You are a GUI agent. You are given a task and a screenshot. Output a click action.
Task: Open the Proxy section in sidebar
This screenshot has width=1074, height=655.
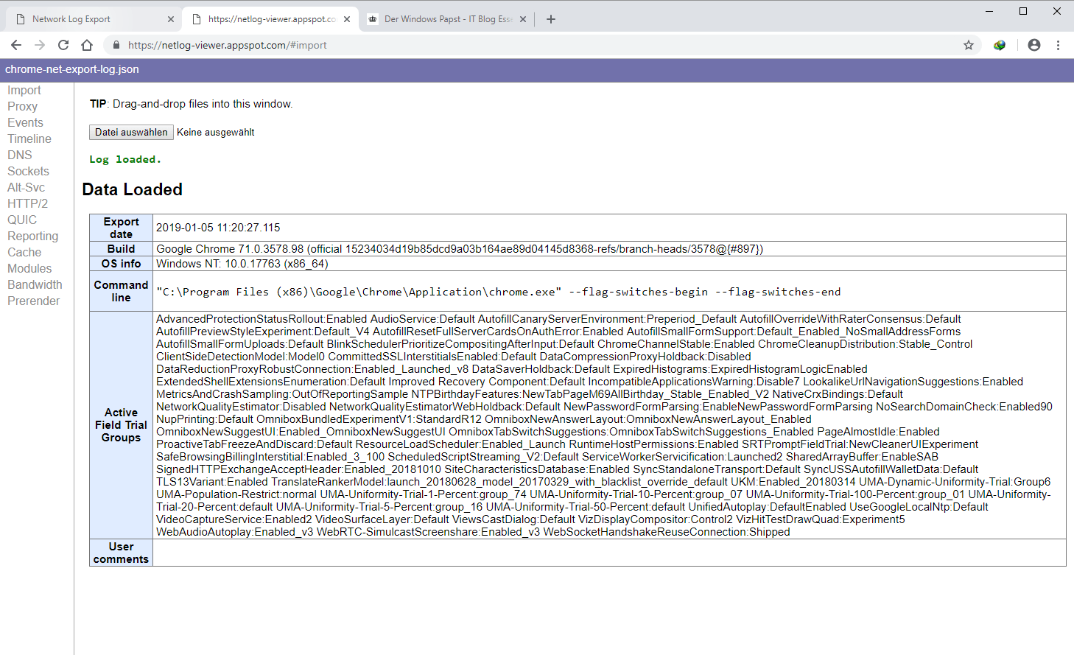click(22, 106)
